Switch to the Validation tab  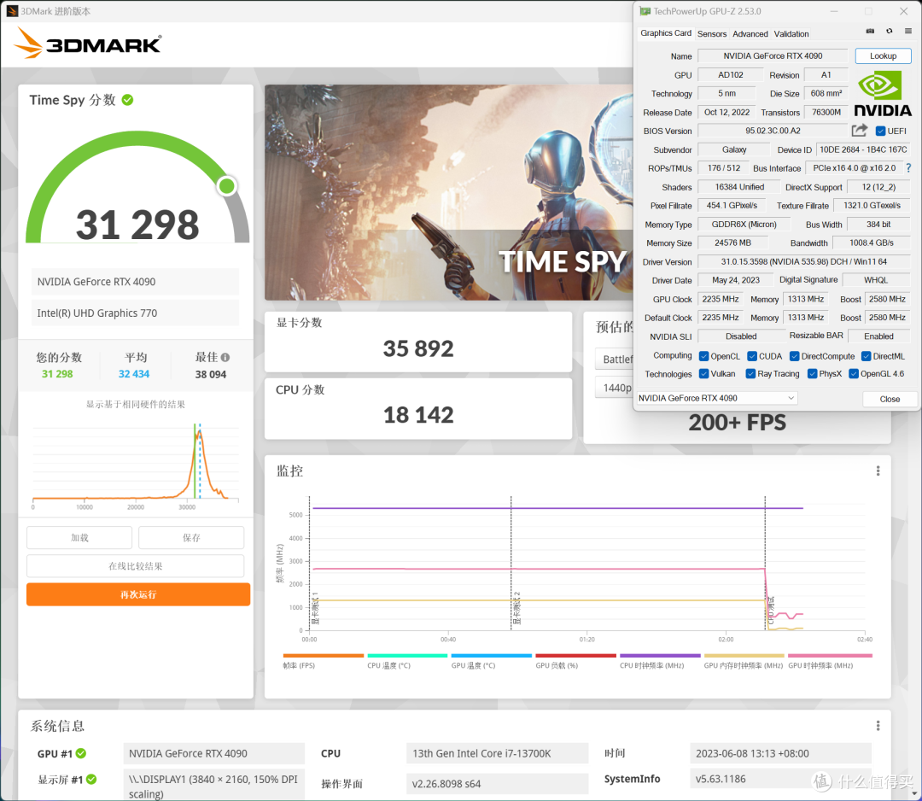click(x=791, y=34)
